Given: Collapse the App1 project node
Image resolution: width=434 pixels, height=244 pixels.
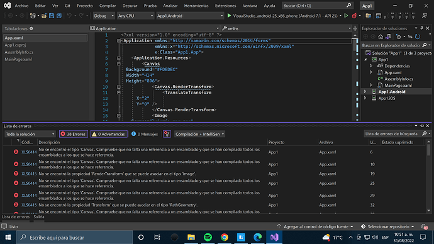Looking at the screenshot, I should [x=365, y=60].
